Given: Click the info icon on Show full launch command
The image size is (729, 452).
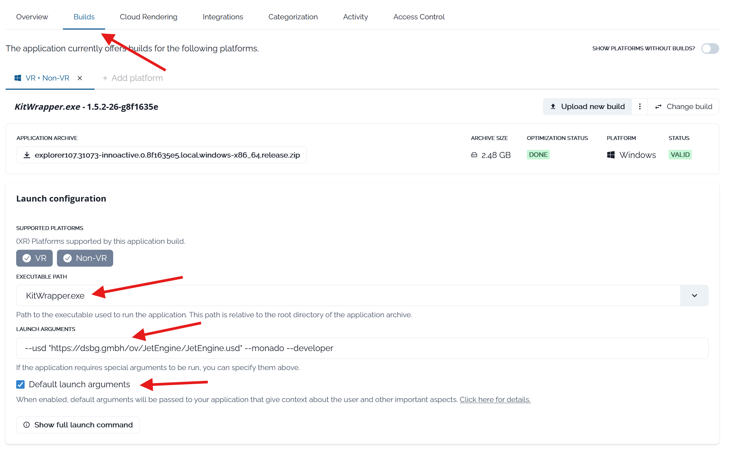Looking at the screenshot, I should [x=26, y=425].
